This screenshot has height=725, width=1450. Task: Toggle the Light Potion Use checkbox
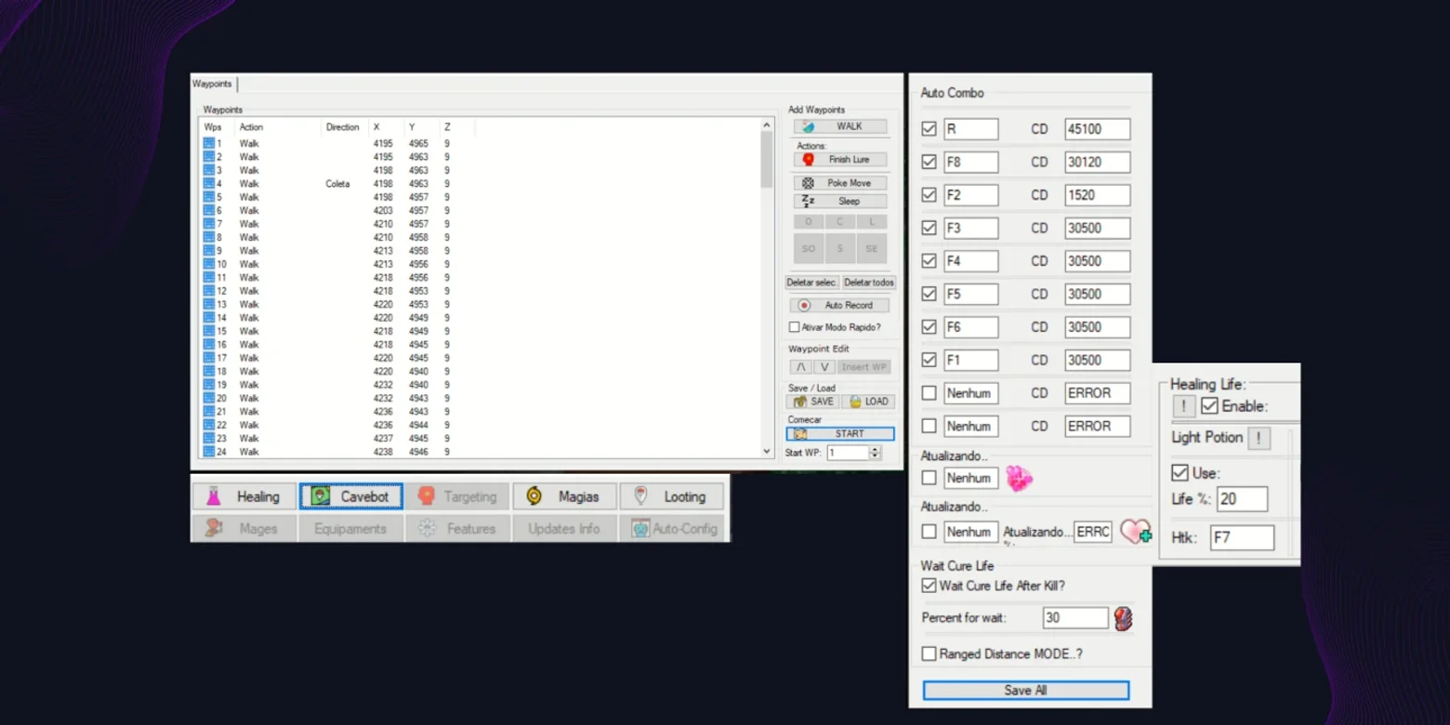(x=1180, y=473)
